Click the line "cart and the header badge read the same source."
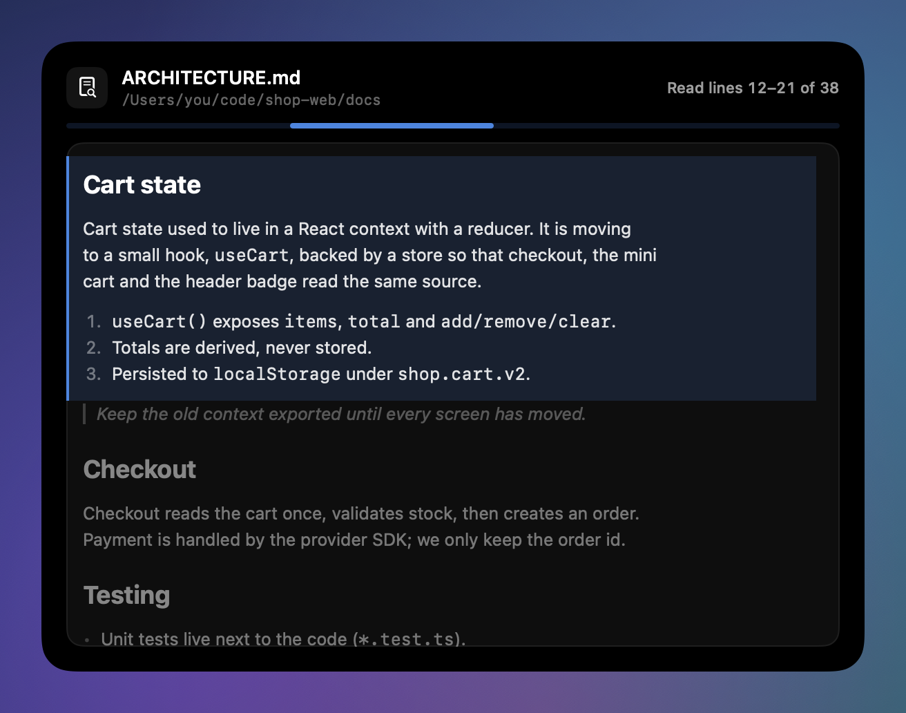906x713 pixels. click(x=282, y=281)
